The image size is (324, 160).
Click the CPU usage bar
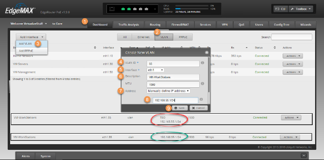pos(192,6)
